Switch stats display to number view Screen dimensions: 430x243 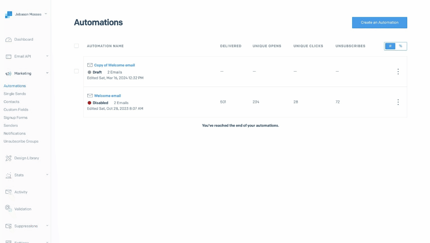point(390,46)
